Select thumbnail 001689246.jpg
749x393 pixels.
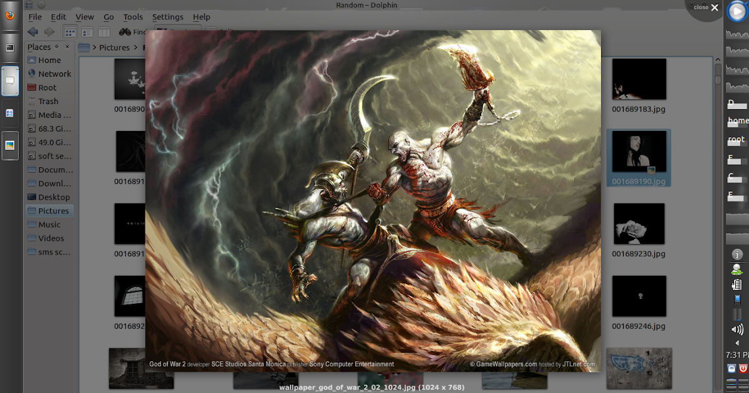pos(639,296)
